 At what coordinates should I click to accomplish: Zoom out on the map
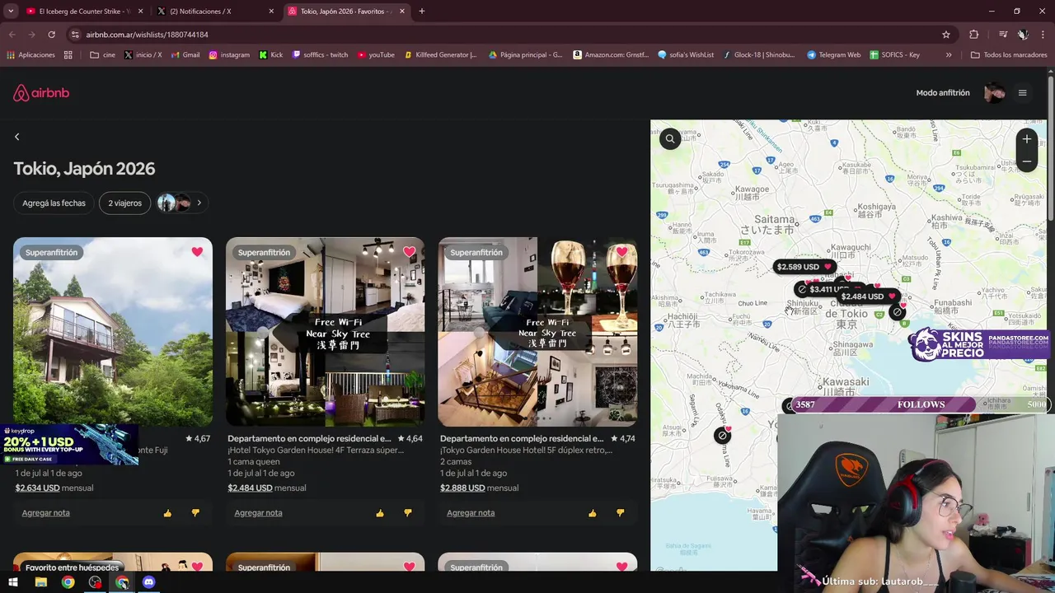coord(1026,161)
